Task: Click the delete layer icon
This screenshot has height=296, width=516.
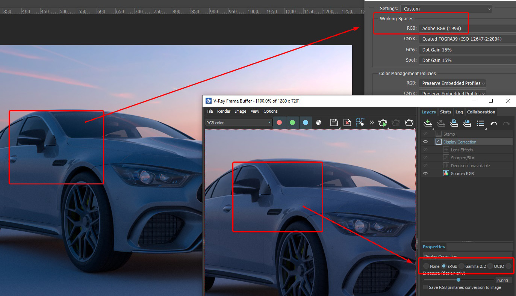Action: (x=441, y=123)
